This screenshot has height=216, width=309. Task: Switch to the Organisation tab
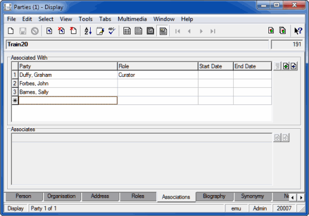[61, 196]
